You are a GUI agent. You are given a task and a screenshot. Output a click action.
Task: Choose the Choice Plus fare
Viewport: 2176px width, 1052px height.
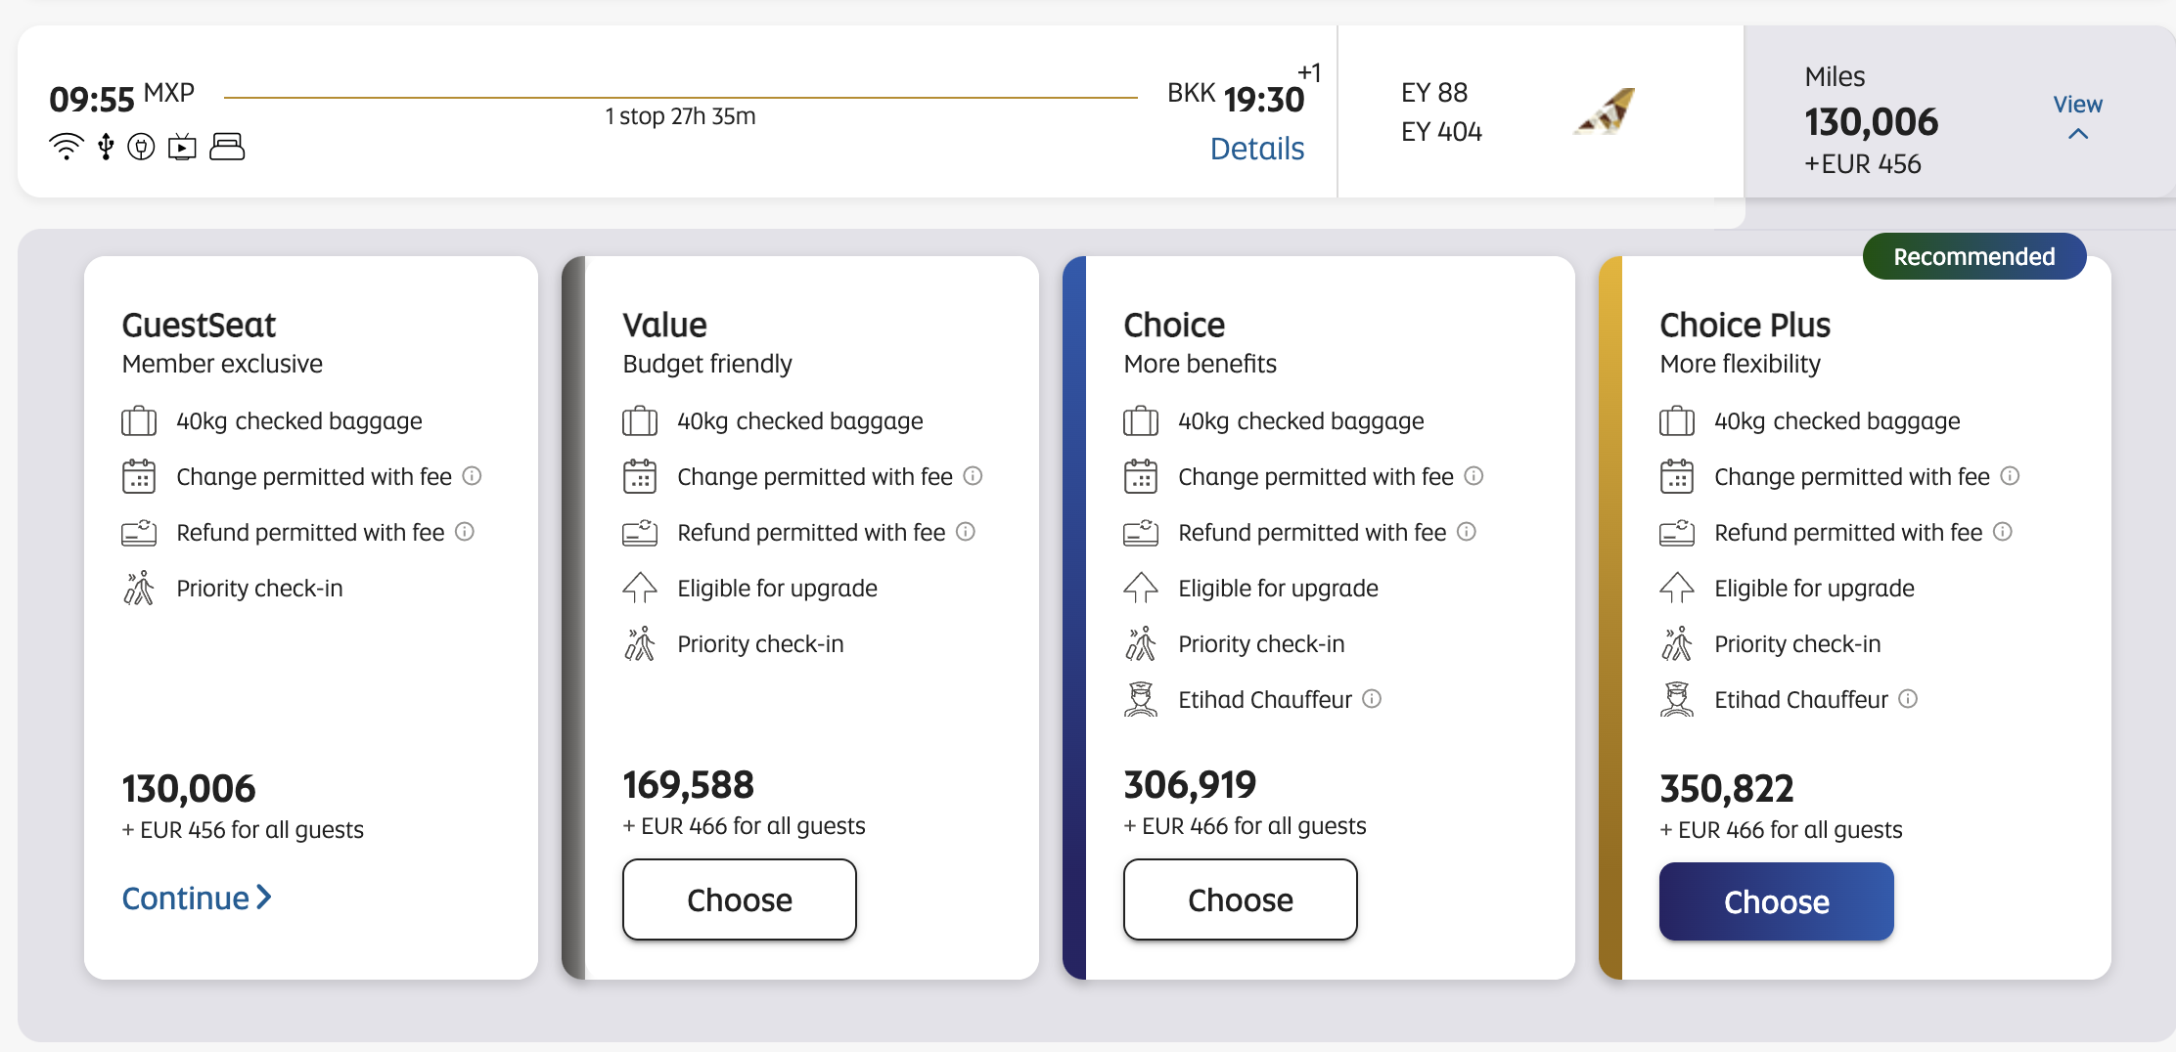point(1777,901)
